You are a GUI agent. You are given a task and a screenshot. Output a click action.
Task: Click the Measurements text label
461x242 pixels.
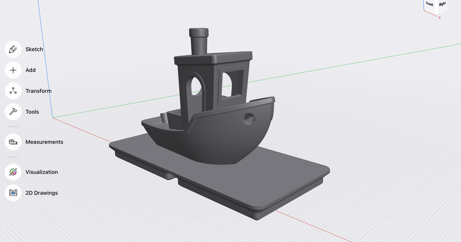pos(44,142)
